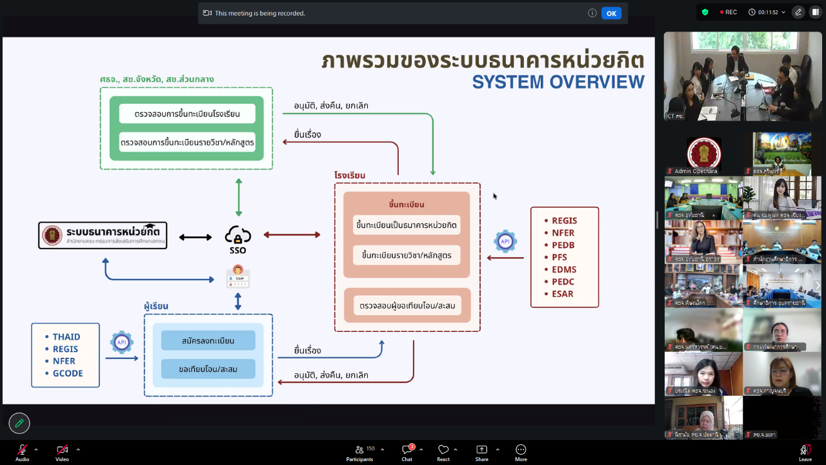The width and height of the screenshot is (826, 465).
Task: Click the green pencil annotation button
Action: point(19,423)
